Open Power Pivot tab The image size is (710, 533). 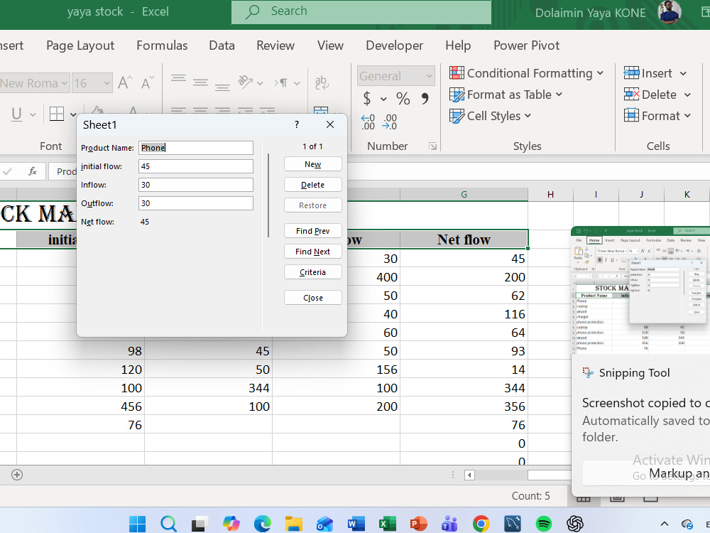[526, 45]
